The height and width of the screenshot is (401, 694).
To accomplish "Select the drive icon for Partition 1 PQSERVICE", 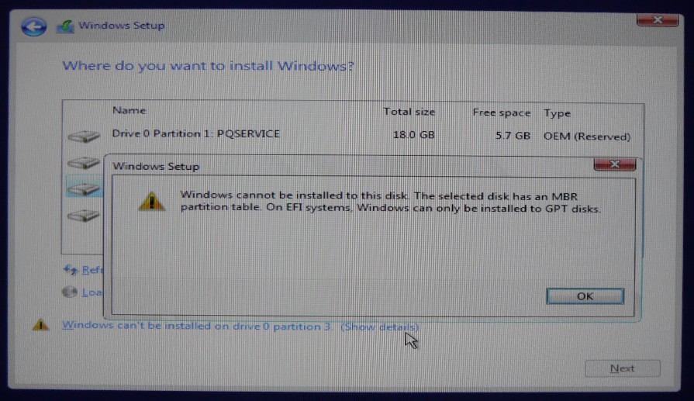I will (x=84, y=137).
